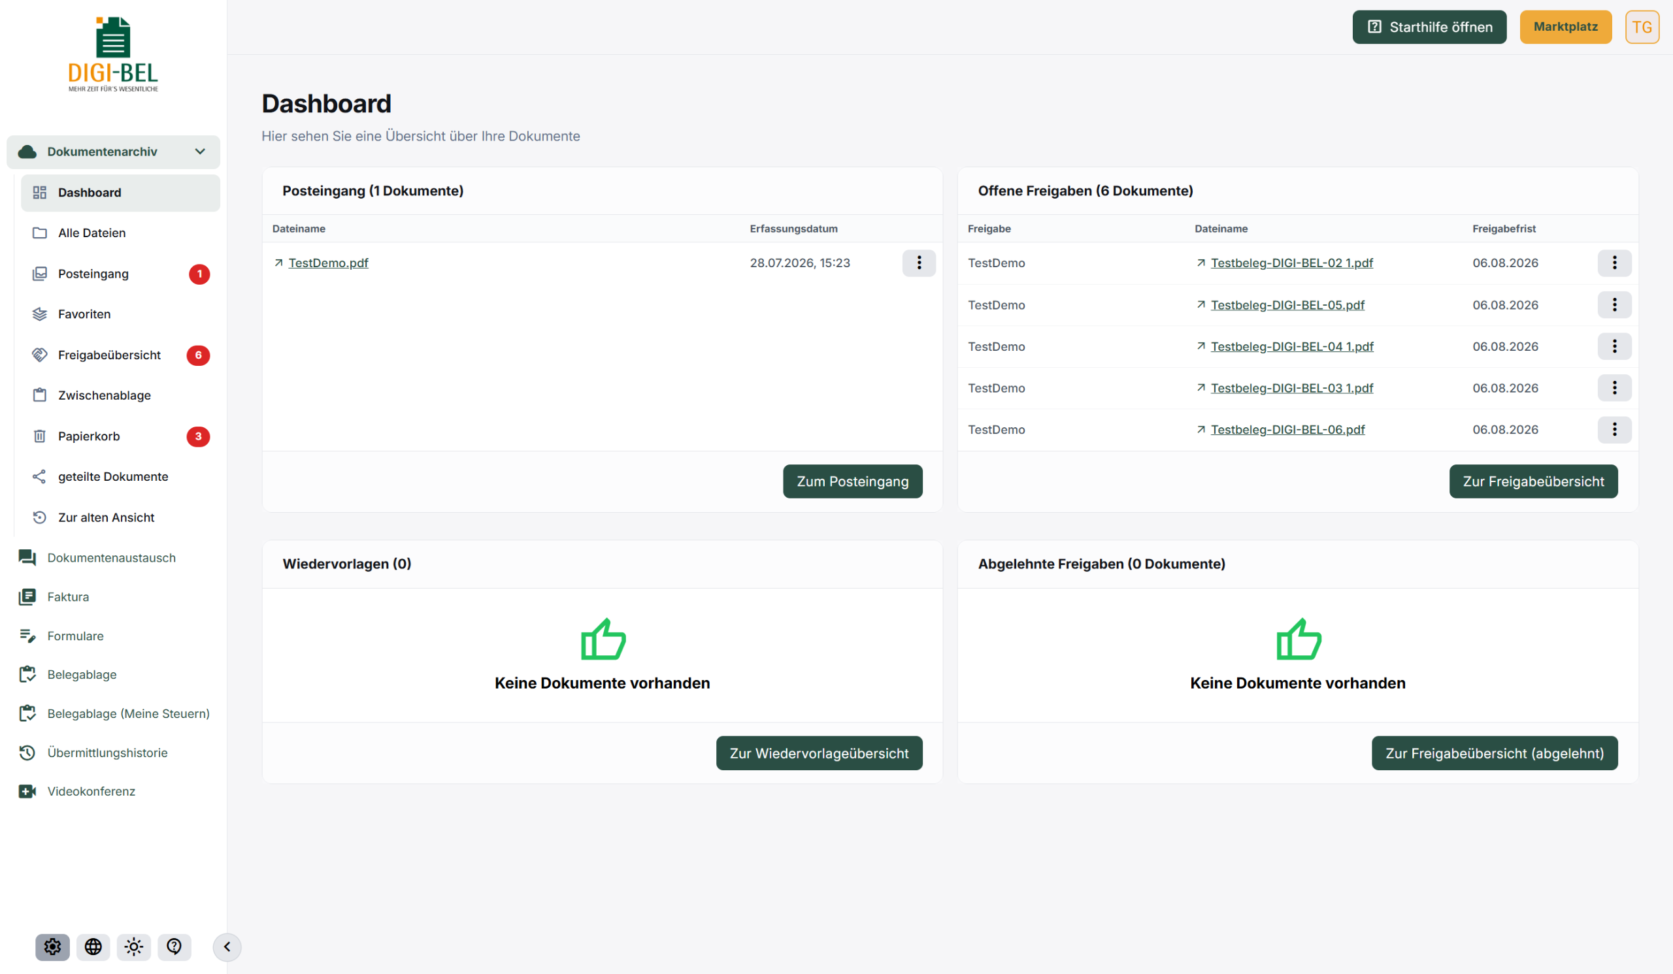
Task: Open Testbeleg-DIGI-BEL-04 1.pdf
Action: 1292,347
